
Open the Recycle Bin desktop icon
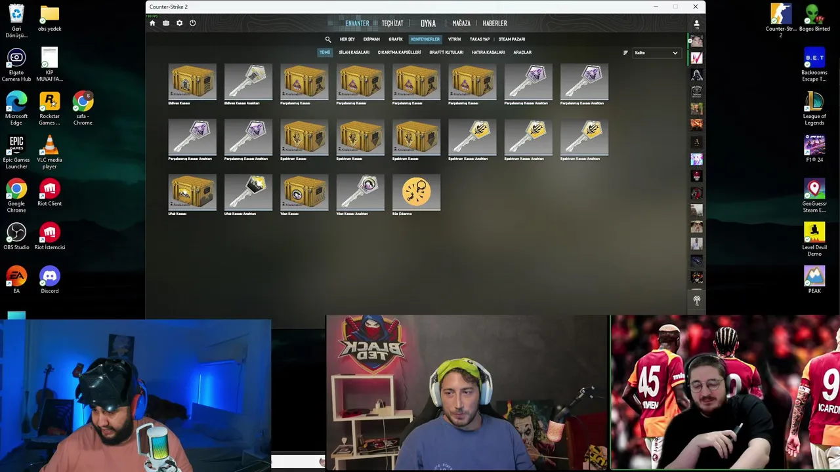click(16, 21)
